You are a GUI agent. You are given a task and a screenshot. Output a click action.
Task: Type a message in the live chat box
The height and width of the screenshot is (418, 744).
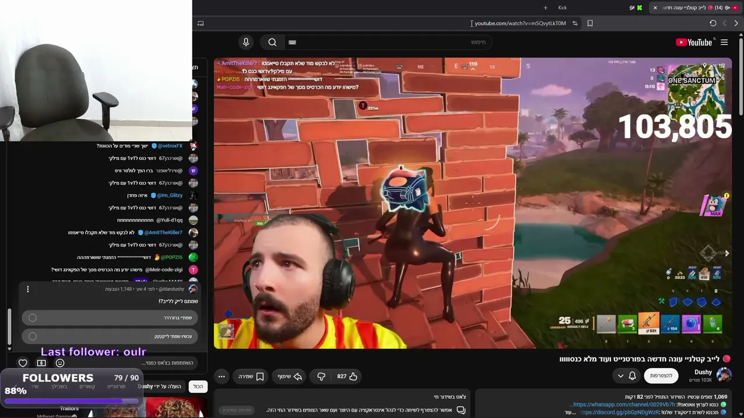134,363
